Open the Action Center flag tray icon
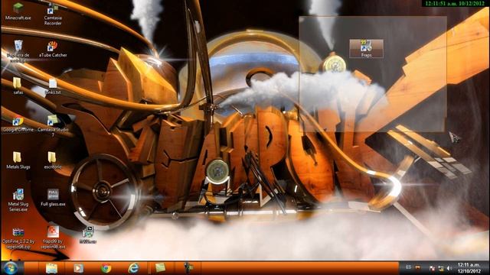 coord(433,268)
